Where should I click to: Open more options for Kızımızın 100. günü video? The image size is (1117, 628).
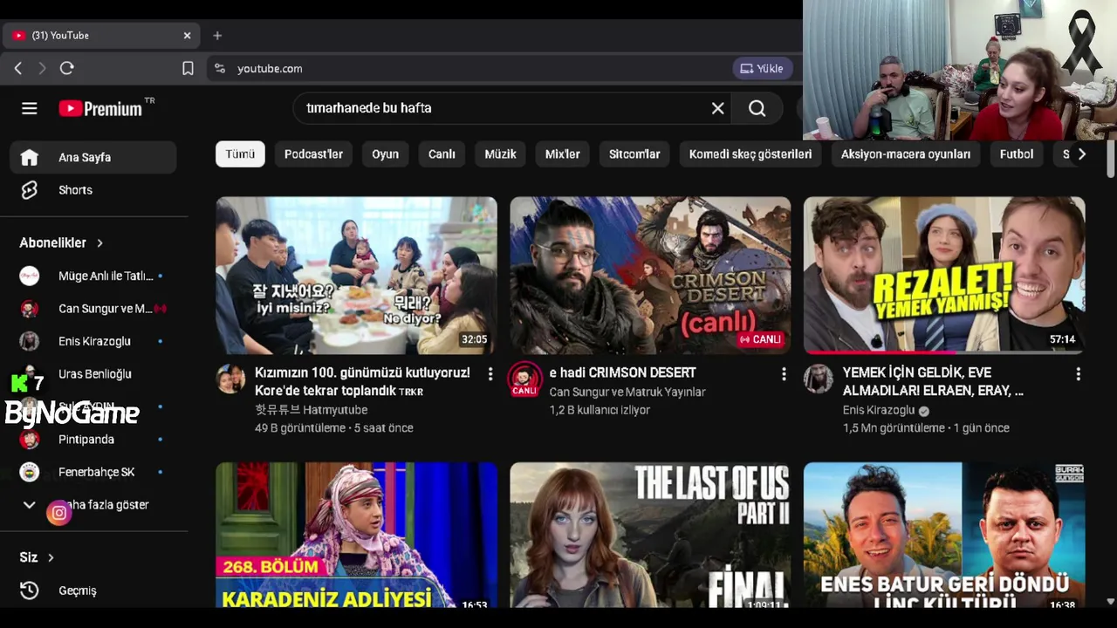point(490,374)
